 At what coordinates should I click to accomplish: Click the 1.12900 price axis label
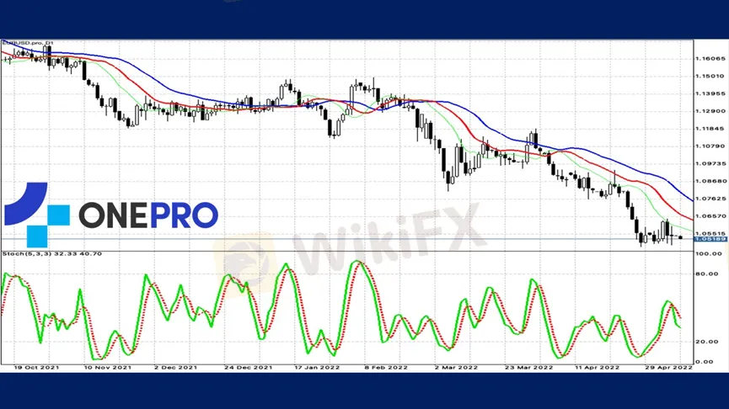710,111
